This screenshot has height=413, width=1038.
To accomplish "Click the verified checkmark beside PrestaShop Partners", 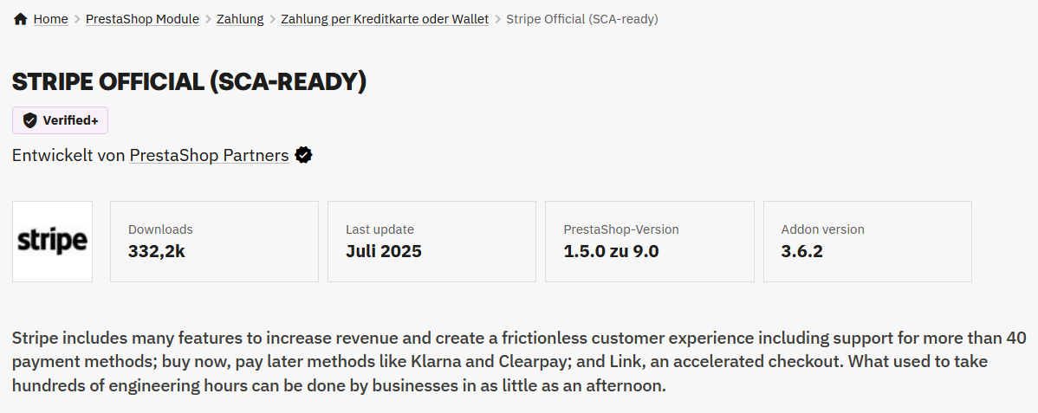I will tap(303, 155).
